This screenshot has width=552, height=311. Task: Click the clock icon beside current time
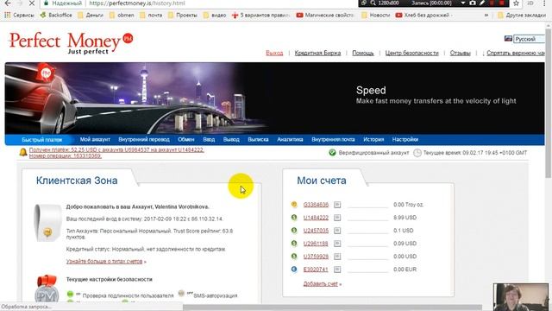click(x=417, y=153)
